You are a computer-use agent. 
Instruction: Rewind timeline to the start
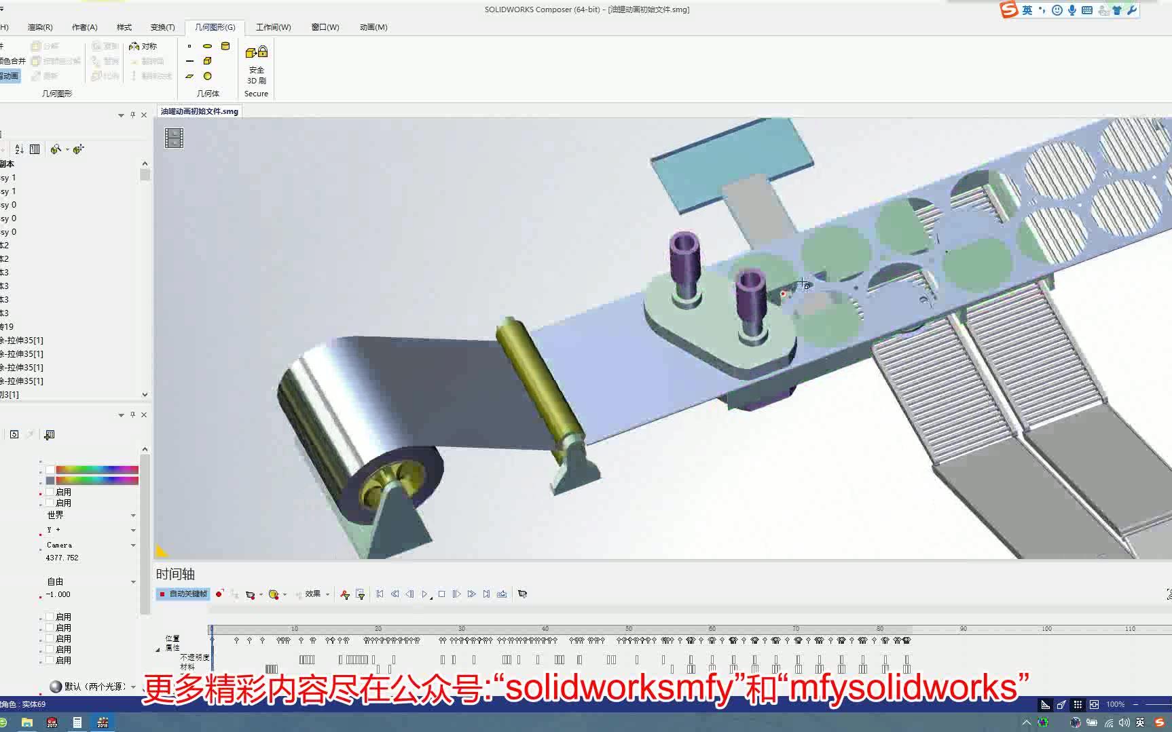pyautogui.click(x=380, y=594)
